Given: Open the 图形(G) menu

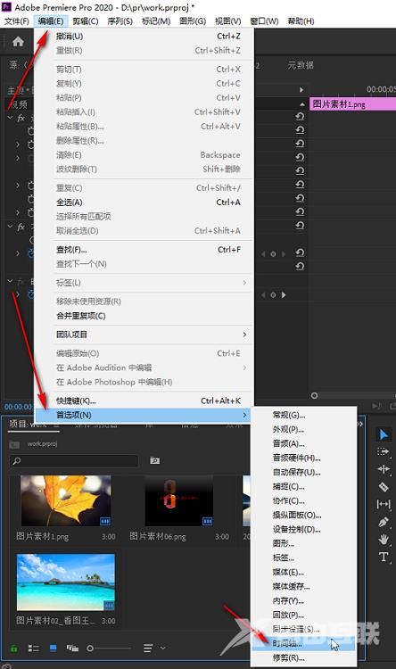Looking at the screenshot, I should coord(193,21).
